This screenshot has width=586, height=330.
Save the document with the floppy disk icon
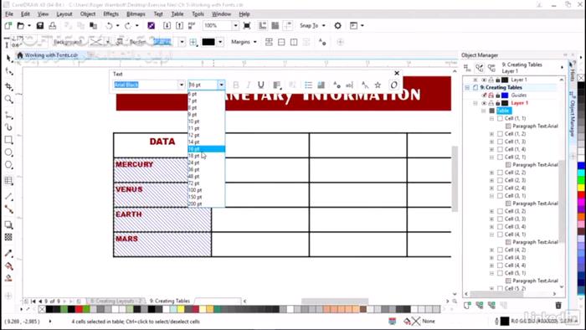(x=39, y=26)
